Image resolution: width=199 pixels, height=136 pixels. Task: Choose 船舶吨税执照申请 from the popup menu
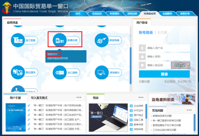[x=57, y=58]
